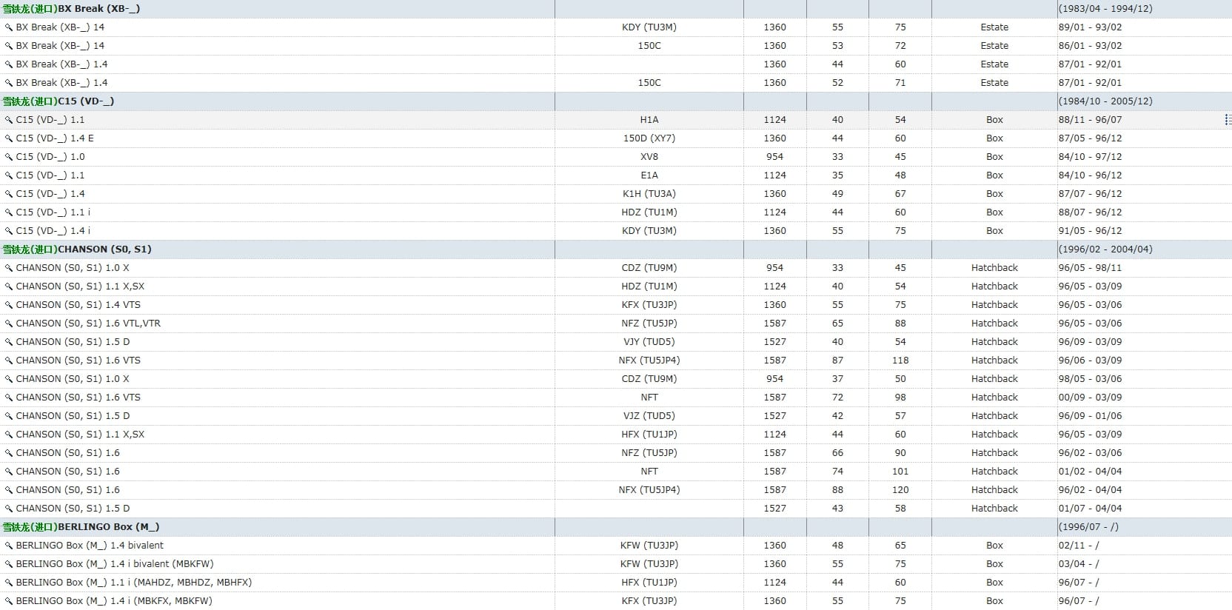This screenshot has height=610, width=1232.
Task: Click the VJZ (TUD5) engine code cell
Action: pyautogui.click(x=649, y=416)
